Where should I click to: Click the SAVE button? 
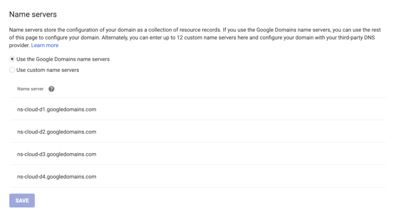coord(22,201)
